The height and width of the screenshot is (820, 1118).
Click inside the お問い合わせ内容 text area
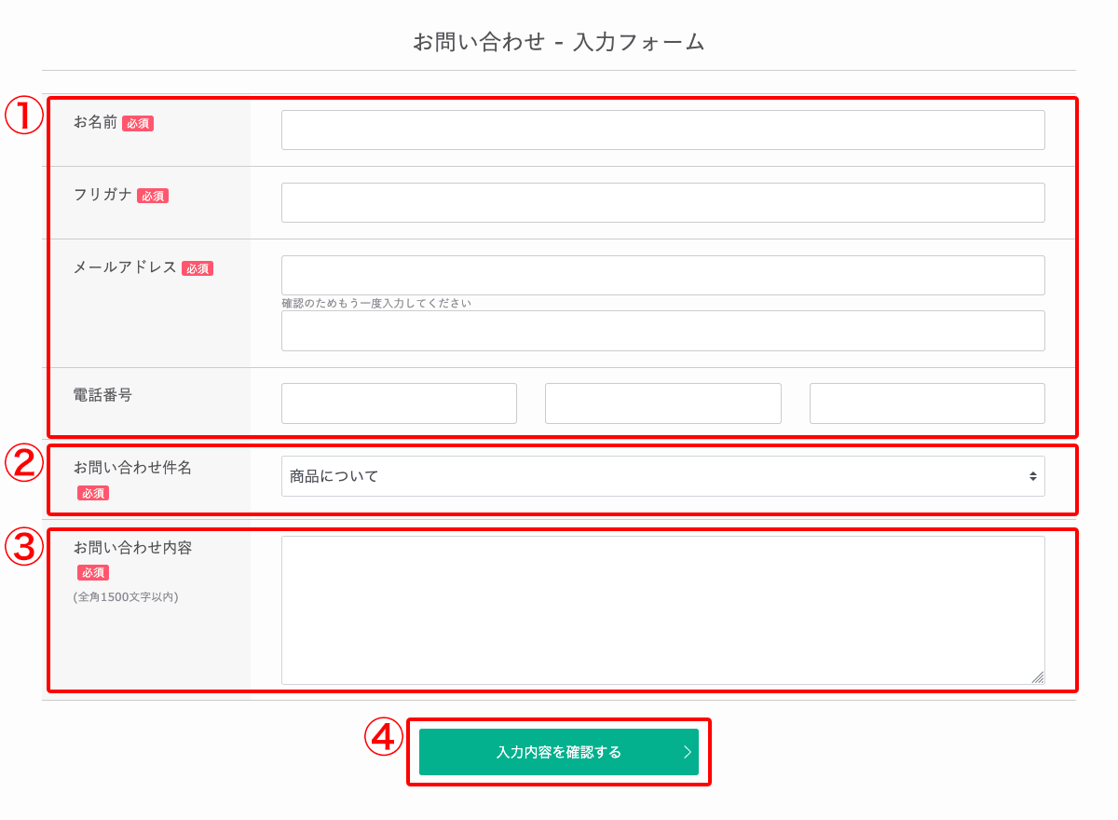click(662, 610)
